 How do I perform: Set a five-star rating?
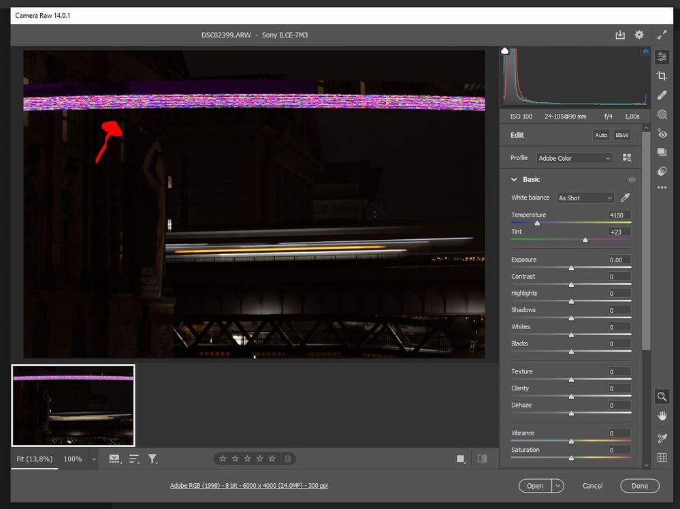[272, 459]
